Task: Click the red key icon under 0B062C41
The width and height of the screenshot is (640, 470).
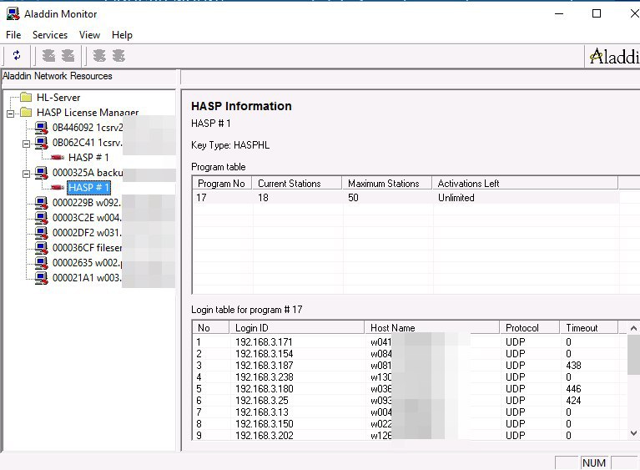Action: 58,158
